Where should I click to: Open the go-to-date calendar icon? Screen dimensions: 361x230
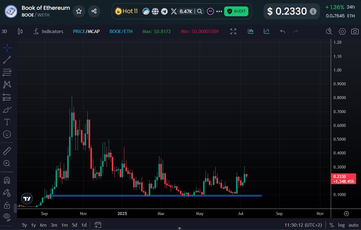(x=98, y=225)
